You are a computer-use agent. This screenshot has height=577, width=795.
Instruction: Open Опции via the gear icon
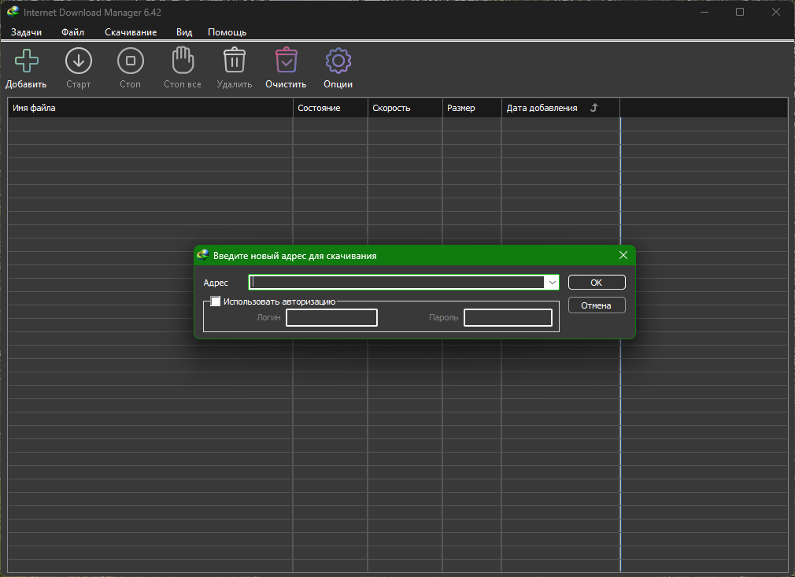(338, 61)
